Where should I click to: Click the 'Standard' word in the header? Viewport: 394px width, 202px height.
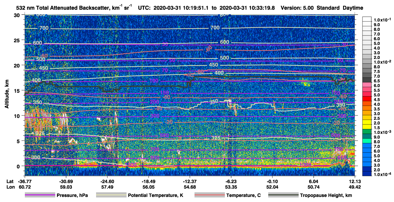(x=328, y=8)
